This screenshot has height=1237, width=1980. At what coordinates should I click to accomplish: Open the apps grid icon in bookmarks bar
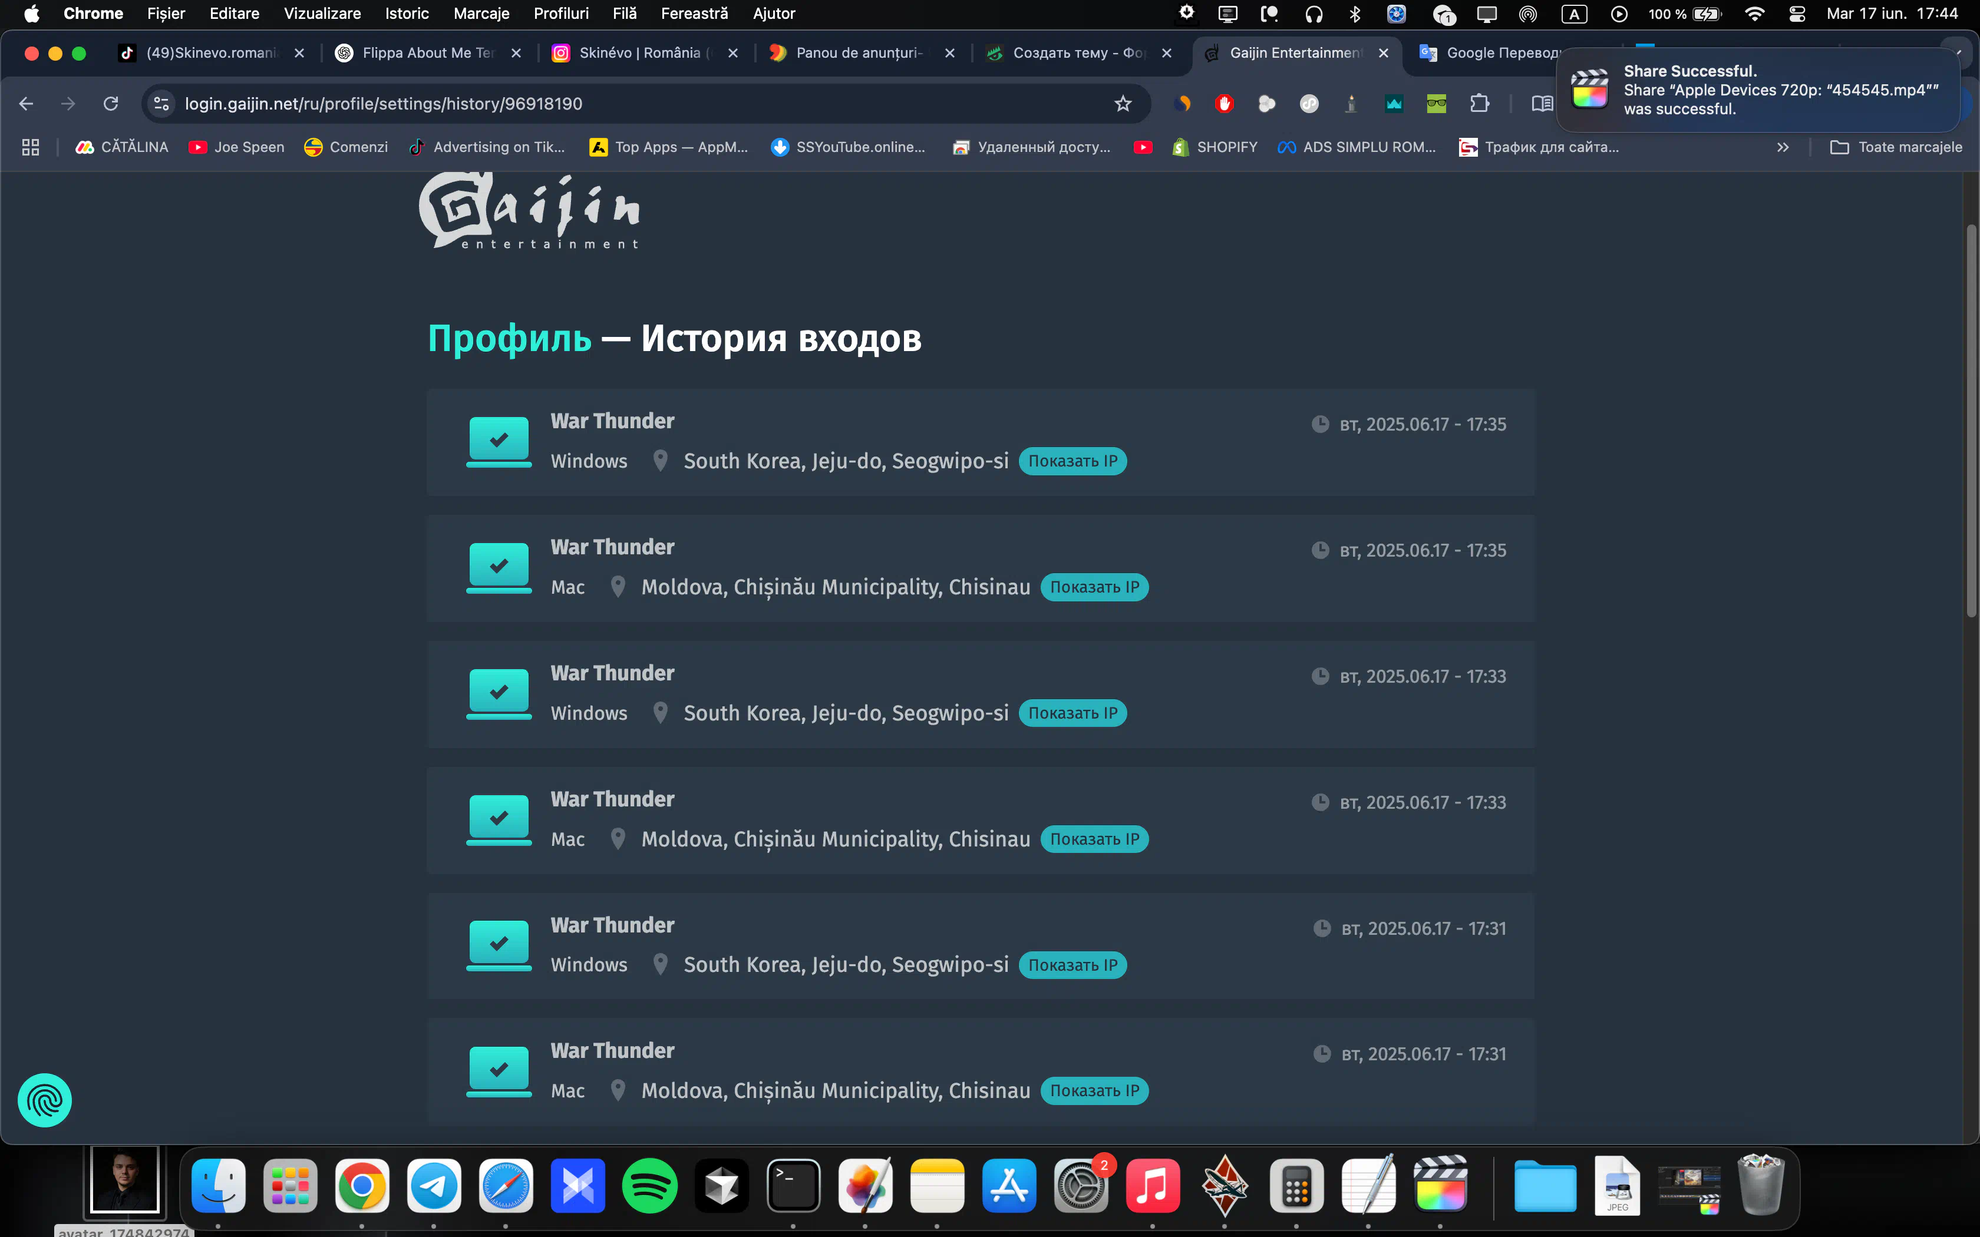(x=30, y=147)
